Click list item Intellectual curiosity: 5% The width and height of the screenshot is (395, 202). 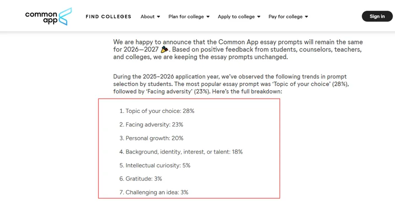[155, 165]
